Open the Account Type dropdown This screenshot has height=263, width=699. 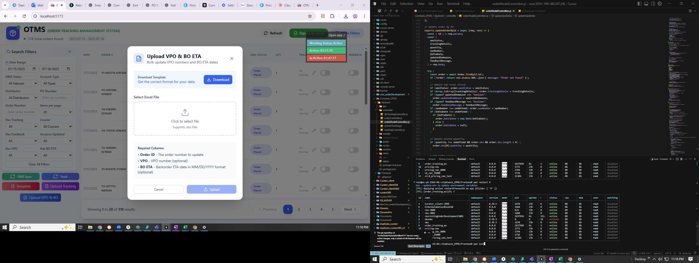click(x=56, y=83)
